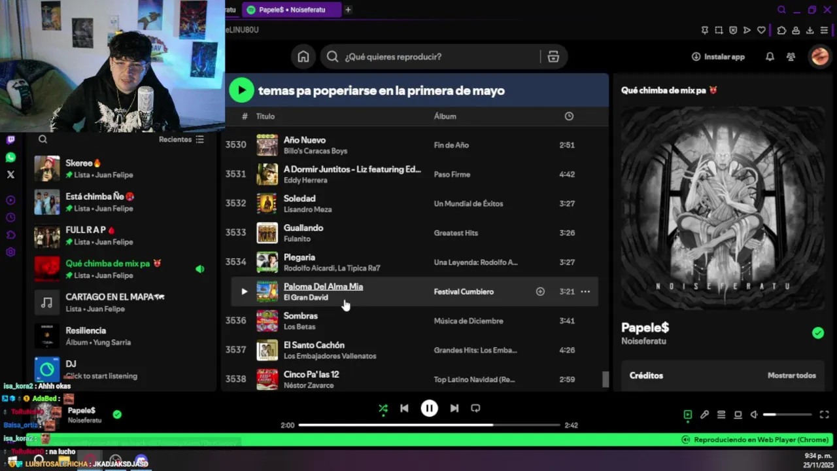Click Mostrar todos in Créditos

(x=791, y=375)
